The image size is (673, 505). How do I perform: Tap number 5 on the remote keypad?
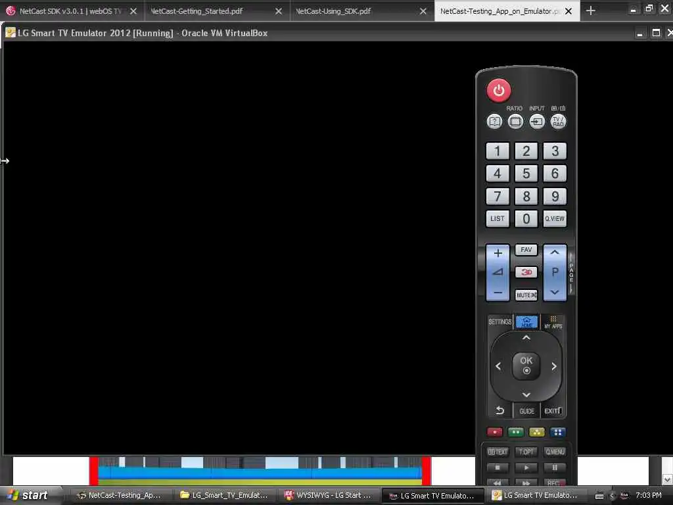click(x=526, y=174)
